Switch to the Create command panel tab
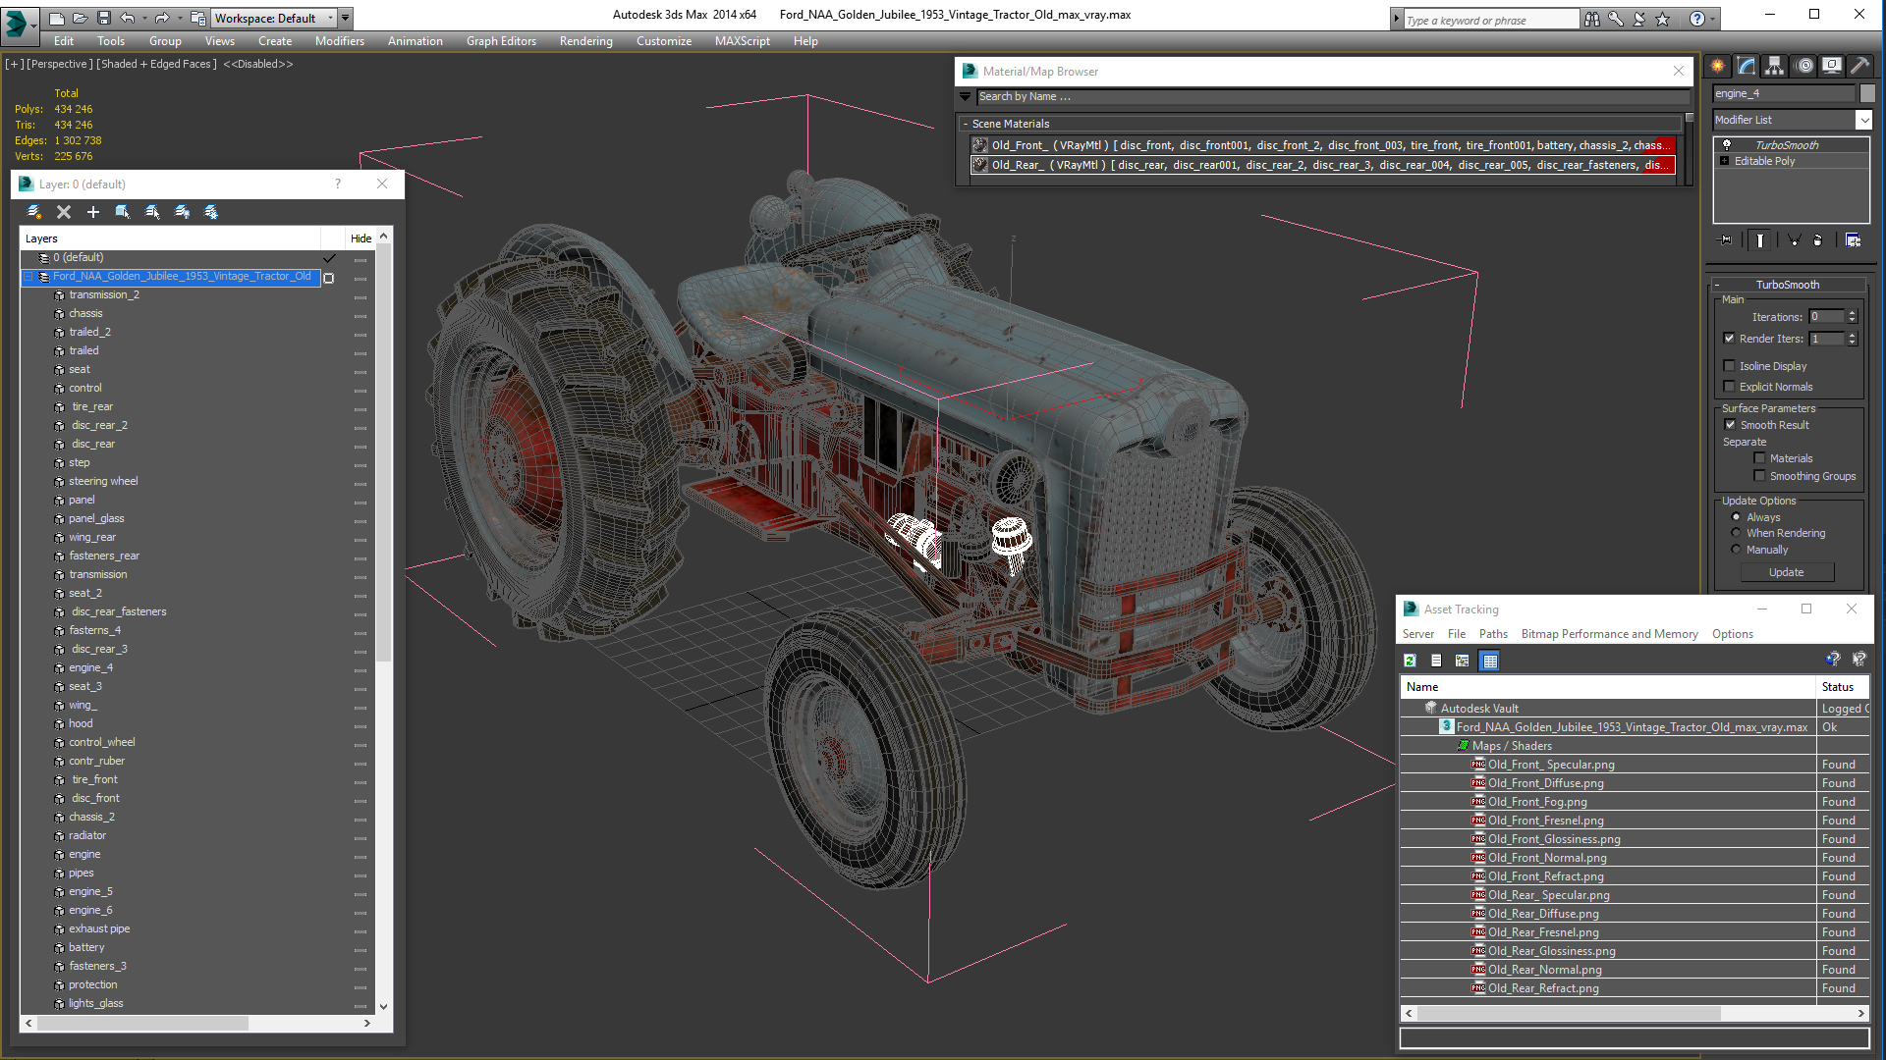This screenshot has height=1060, width=1886. coord(1718,66)
